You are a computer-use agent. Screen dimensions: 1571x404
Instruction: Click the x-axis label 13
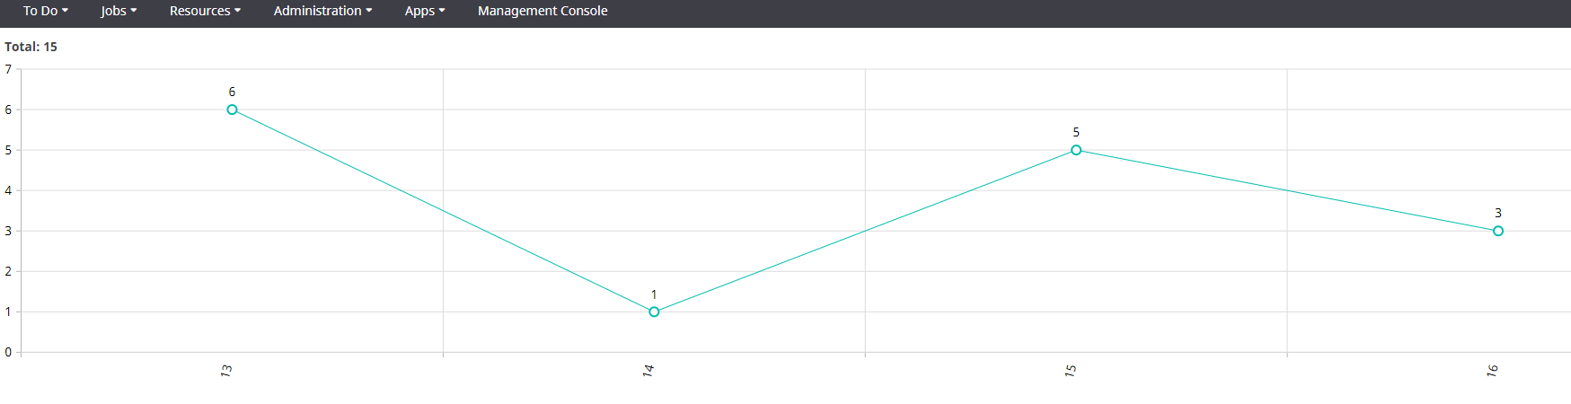coord(226,370)
